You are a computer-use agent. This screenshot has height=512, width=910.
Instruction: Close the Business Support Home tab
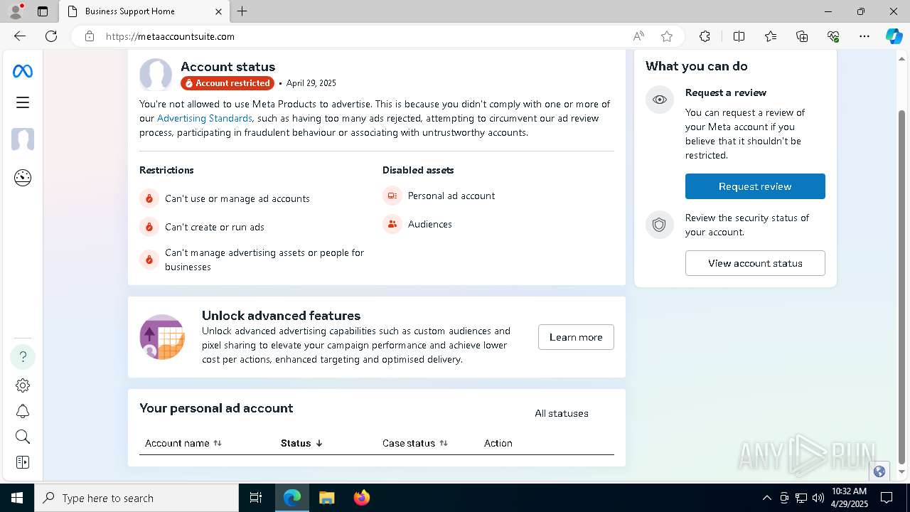218,11
